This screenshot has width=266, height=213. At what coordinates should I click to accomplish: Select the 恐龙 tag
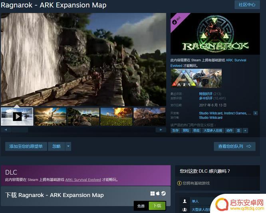point(196,131)
